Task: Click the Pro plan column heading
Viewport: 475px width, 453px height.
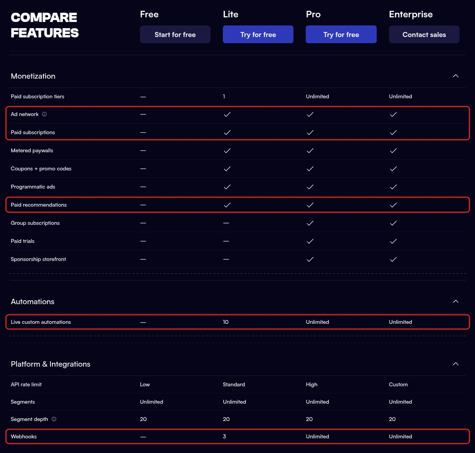Action: coord(313,15)
